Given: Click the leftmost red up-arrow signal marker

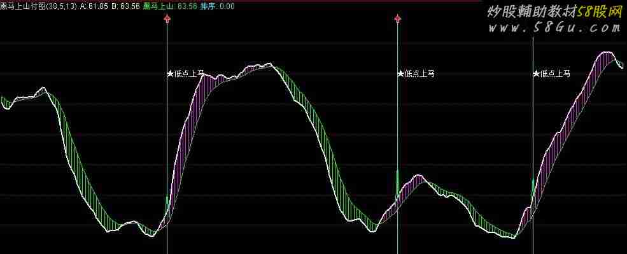Looking at the screenshot, I should point(167,19).
